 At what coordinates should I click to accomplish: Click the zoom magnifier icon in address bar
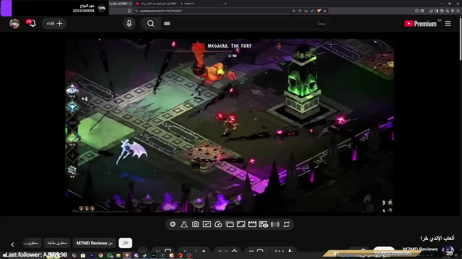coord(300,11)
